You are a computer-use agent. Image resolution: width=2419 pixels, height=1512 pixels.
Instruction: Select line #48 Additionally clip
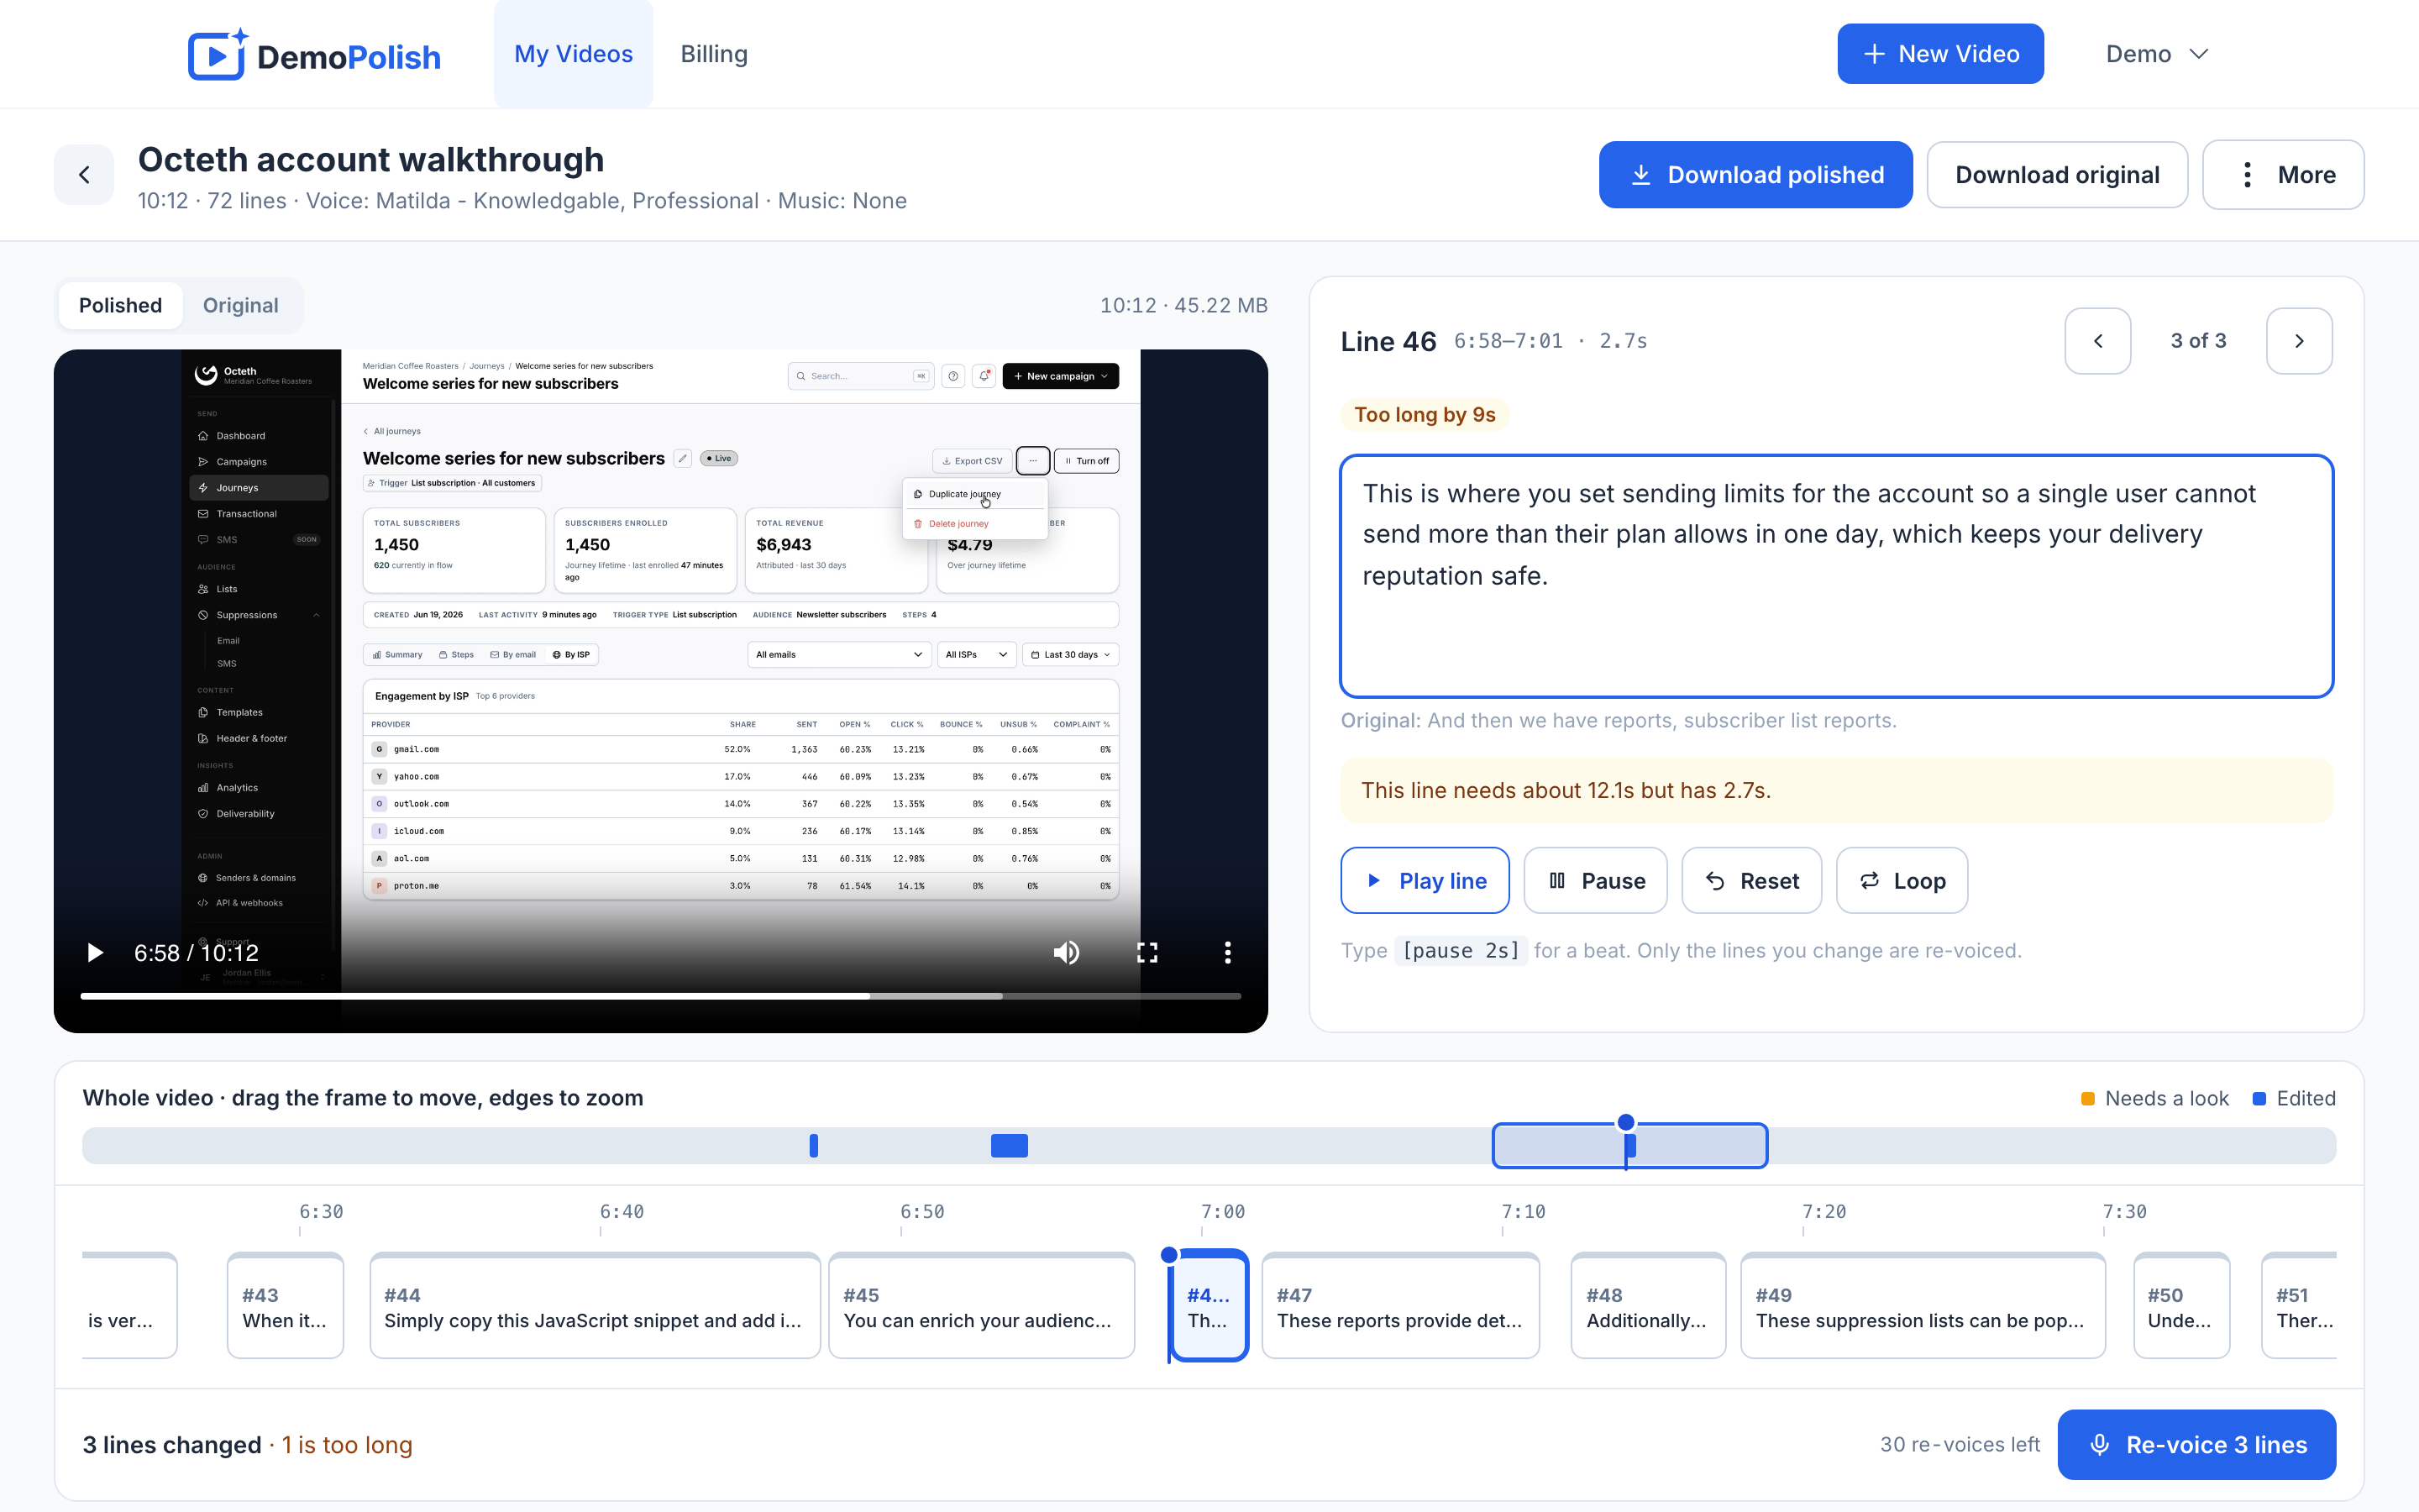(x=1648, y=1307)
